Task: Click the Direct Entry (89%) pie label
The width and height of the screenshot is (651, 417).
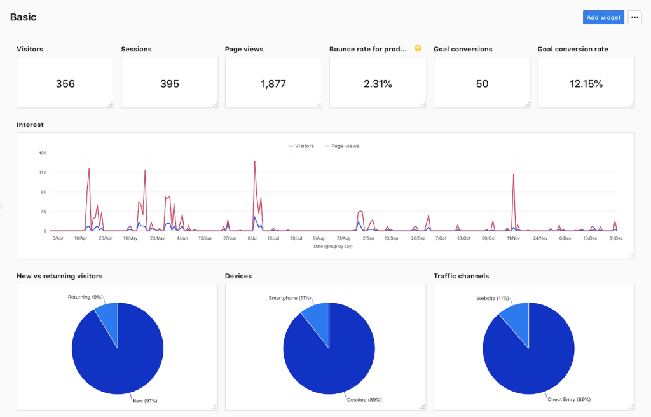Action: pyautogui.click(x=569, y=399)
